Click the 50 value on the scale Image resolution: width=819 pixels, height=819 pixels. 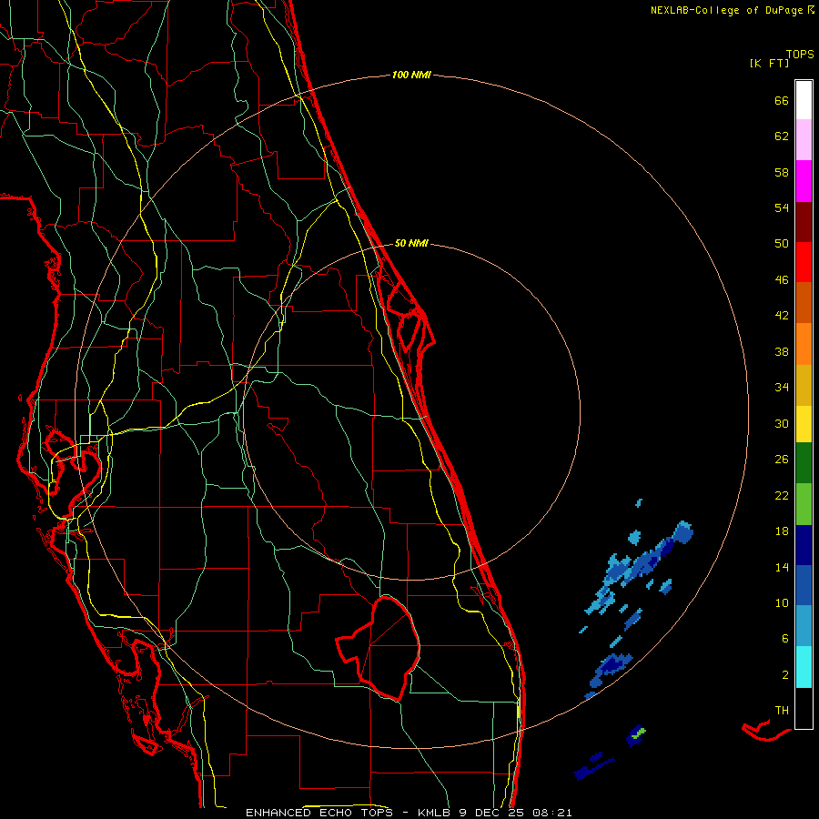[x=782, y=243]
